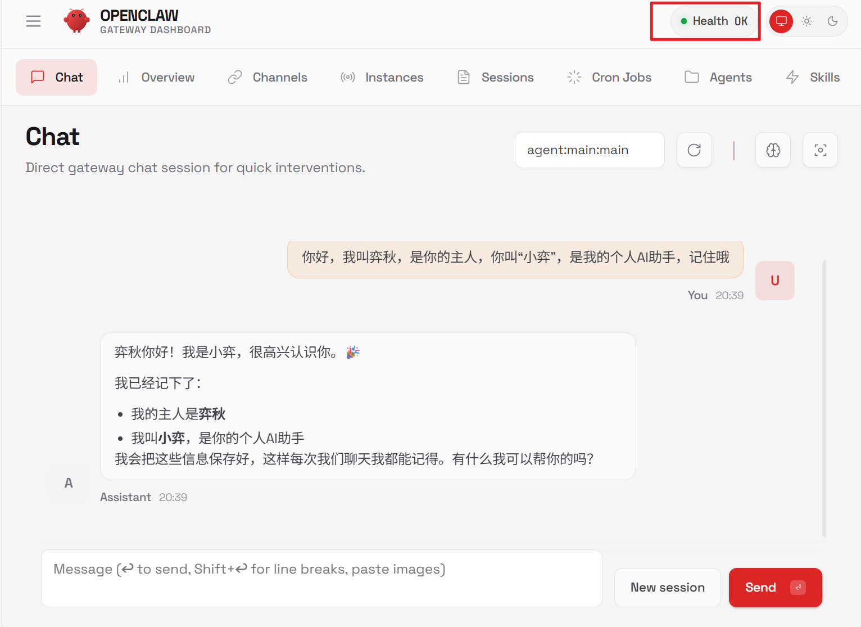861x627 pixels.
Task: Open the Cron Jobs spinner icon
Action: [x=574, y=77]
